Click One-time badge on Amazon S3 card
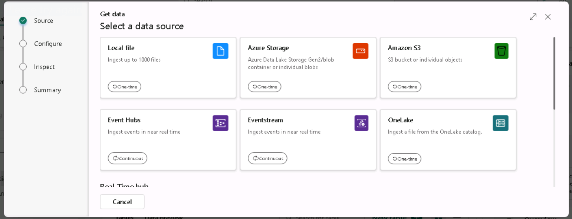Viewport: 572px width, 219px height. click(405, 87)
